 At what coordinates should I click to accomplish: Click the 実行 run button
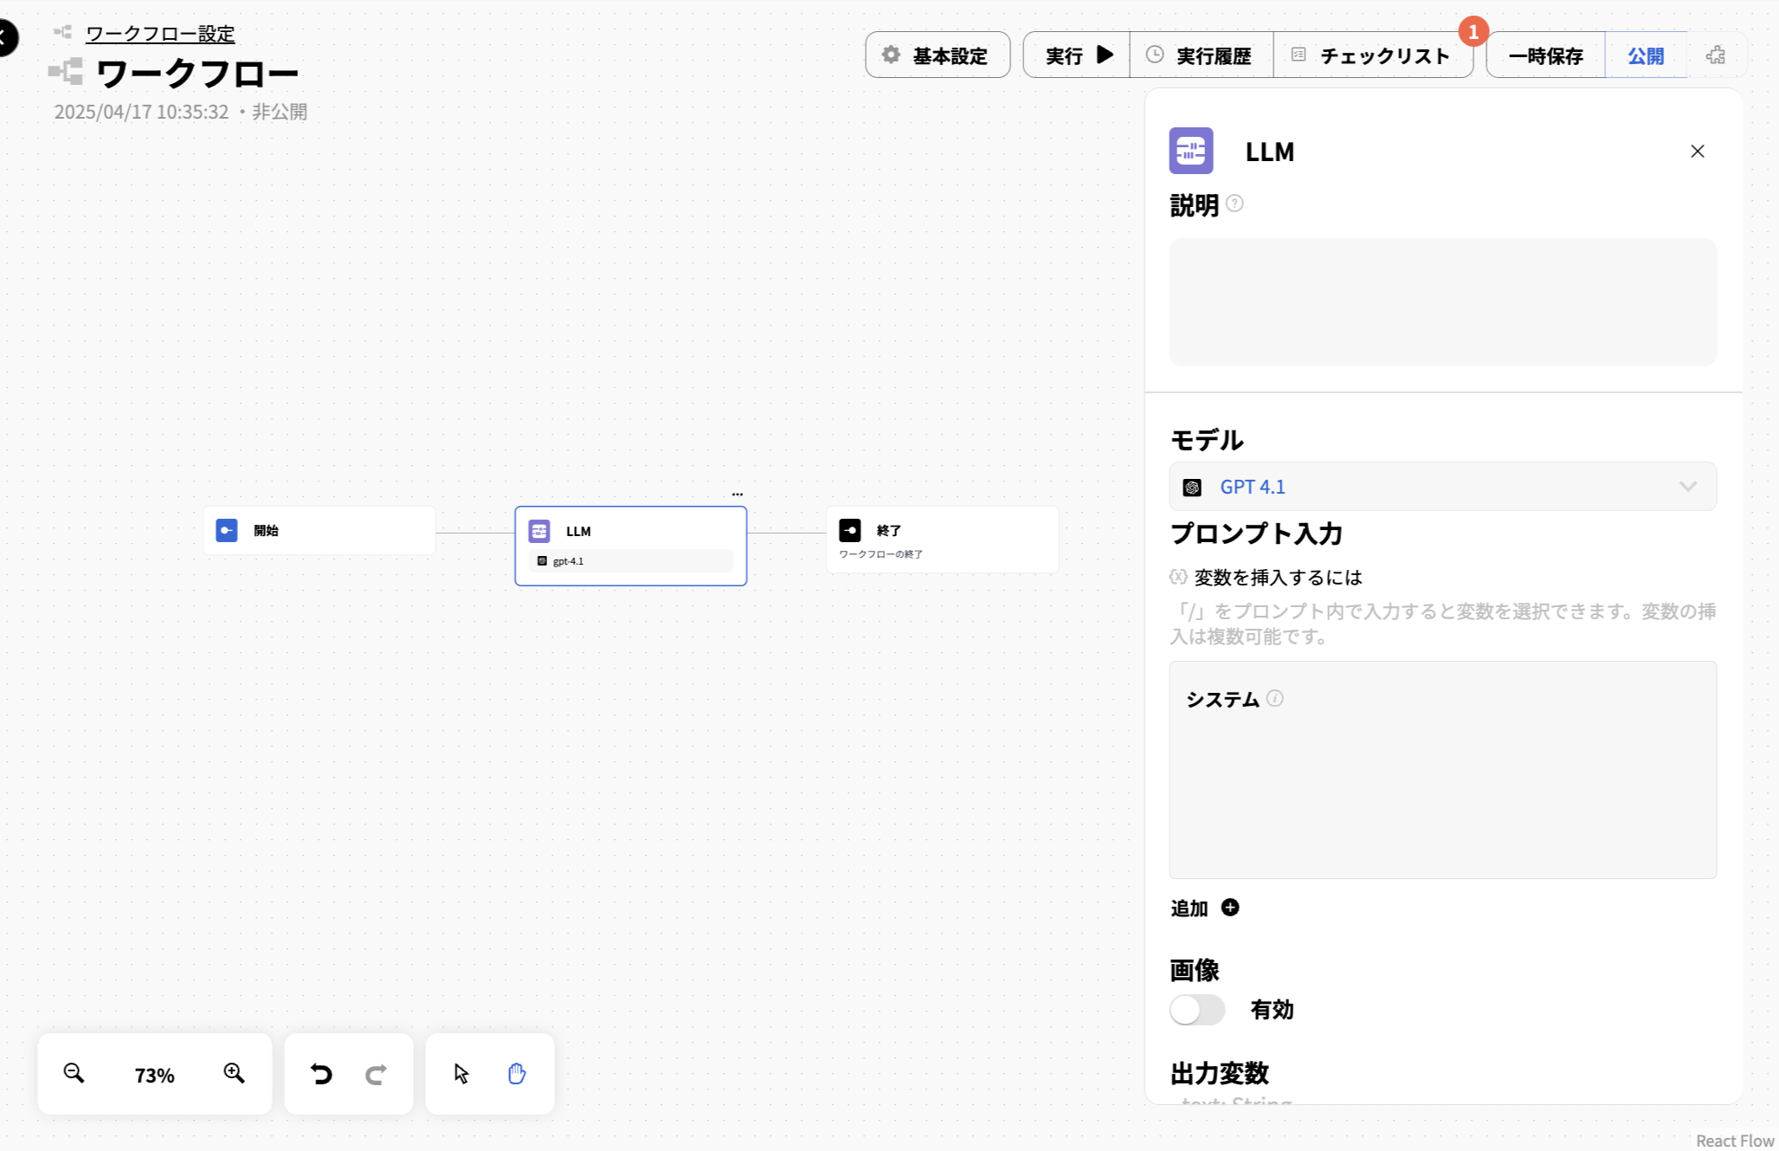[x=1076, y=55]
